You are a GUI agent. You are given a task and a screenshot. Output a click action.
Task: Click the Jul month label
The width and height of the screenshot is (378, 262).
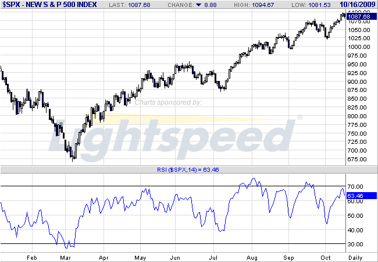click(x=213, y=258)
